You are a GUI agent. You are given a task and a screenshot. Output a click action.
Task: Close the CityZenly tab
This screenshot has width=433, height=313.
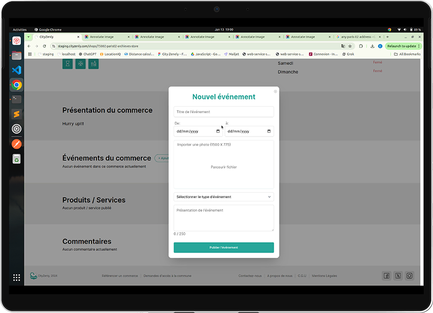(78, 36)
